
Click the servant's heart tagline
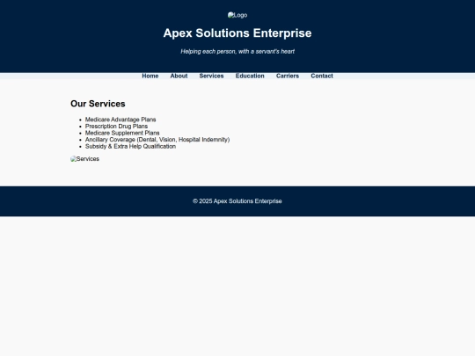tap(237, 52)
